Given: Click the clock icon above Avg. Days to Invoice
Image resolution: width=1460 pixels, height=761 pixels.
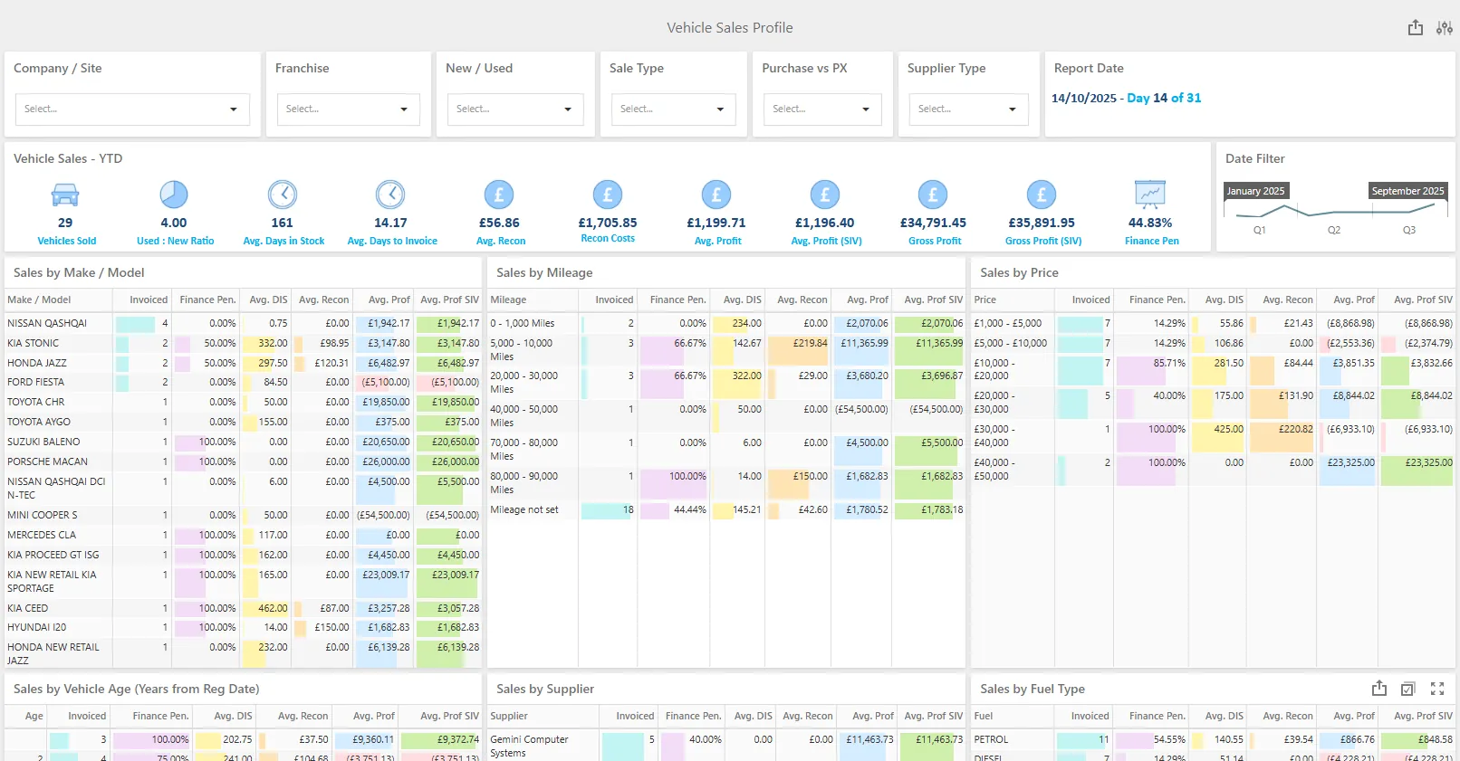Looking at the screenshot, I should [x=390, y=195].
